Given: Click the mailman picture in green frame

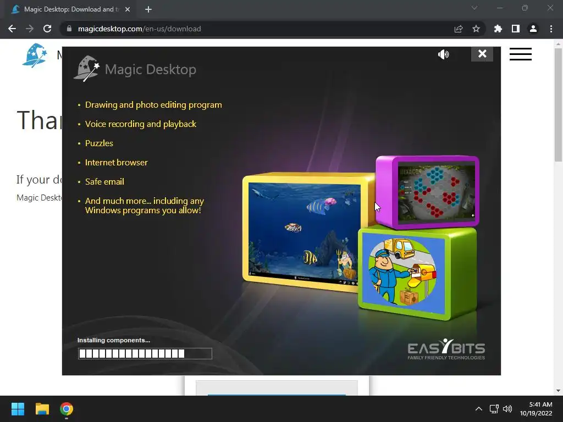Looking at the screenshot, I should 403,273.
